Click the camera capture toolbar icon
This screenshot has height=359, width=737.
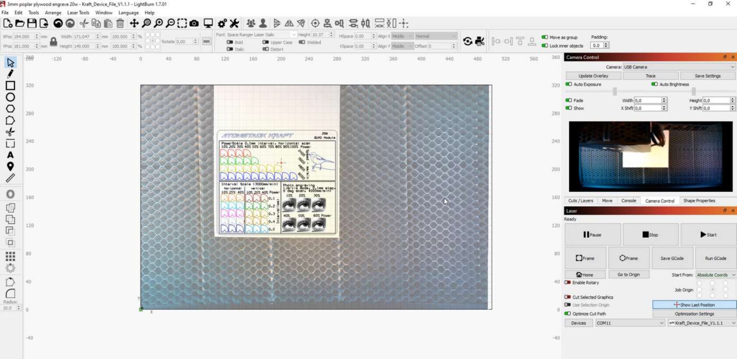tap(194, 24)
